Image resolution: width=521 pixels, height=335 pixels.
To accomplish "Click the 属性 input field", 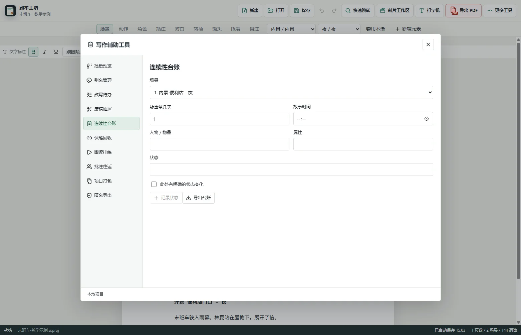I will pyautogui.click(x=363, y=144).
